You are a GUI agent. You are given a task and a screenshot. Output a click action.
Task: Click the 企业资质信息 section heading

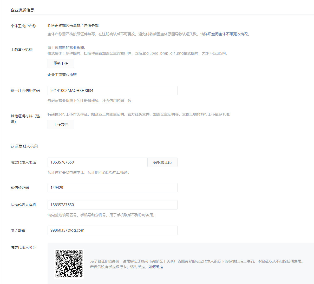[x=22, y=10]
